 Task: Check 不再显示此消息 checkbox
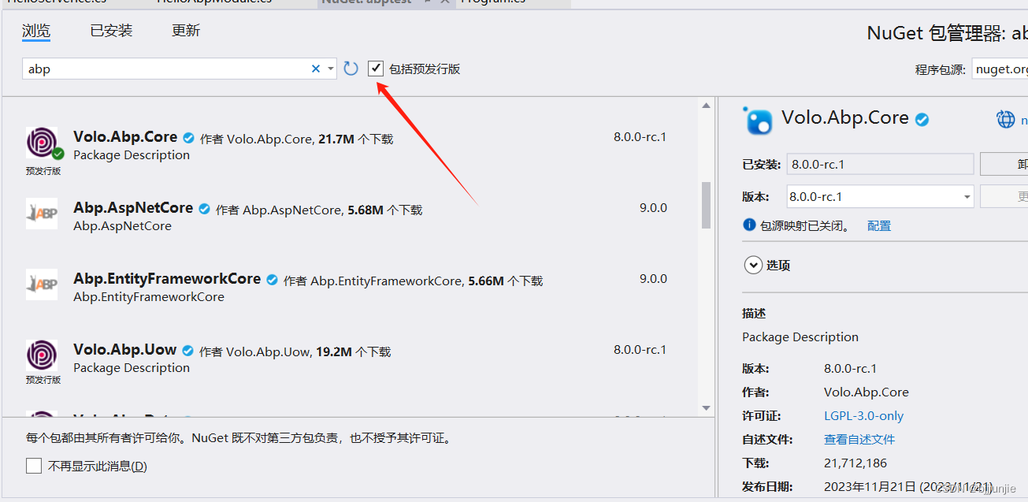point(33,465)
